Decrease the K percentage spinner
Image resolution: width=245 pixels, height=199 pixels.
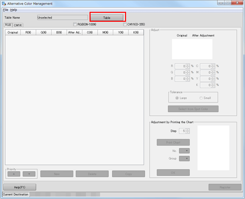tap(213, 86)
